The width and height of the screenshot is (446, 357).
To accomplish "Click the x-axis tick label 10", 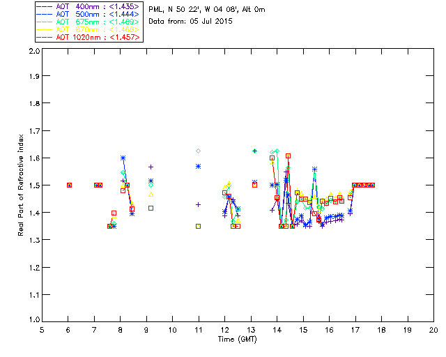I will tap(172, 331).
